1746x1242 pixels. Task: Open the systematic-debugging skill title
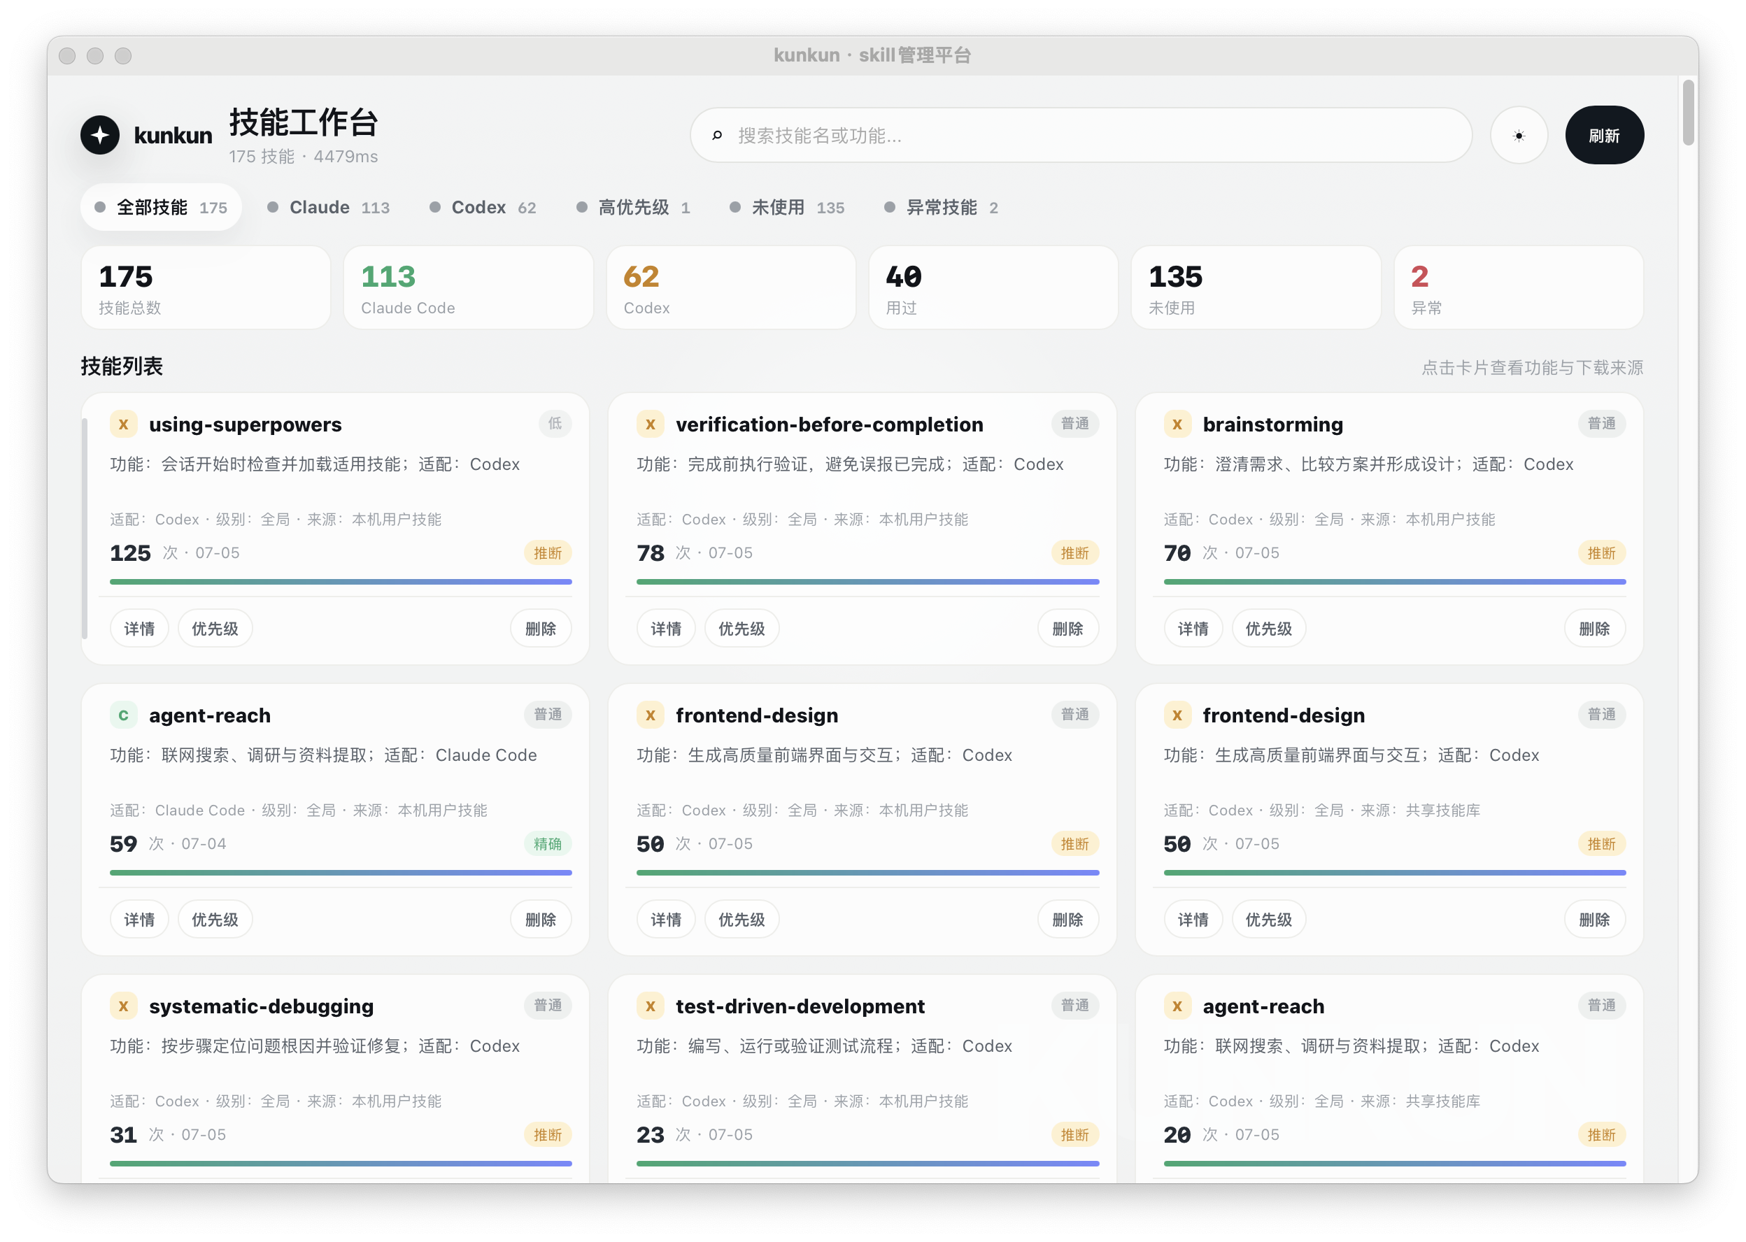tap(261, 1006)
